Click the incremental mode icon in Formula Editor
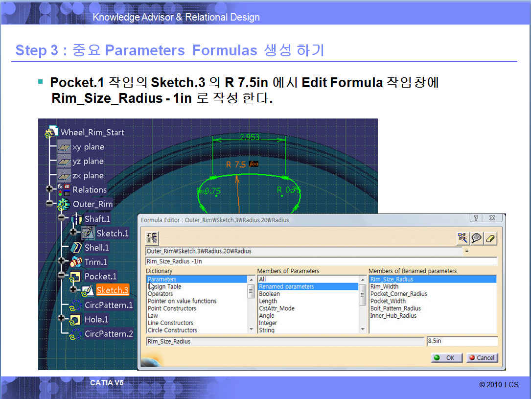Viewport: 531px width, 399px height. [152, 238]
